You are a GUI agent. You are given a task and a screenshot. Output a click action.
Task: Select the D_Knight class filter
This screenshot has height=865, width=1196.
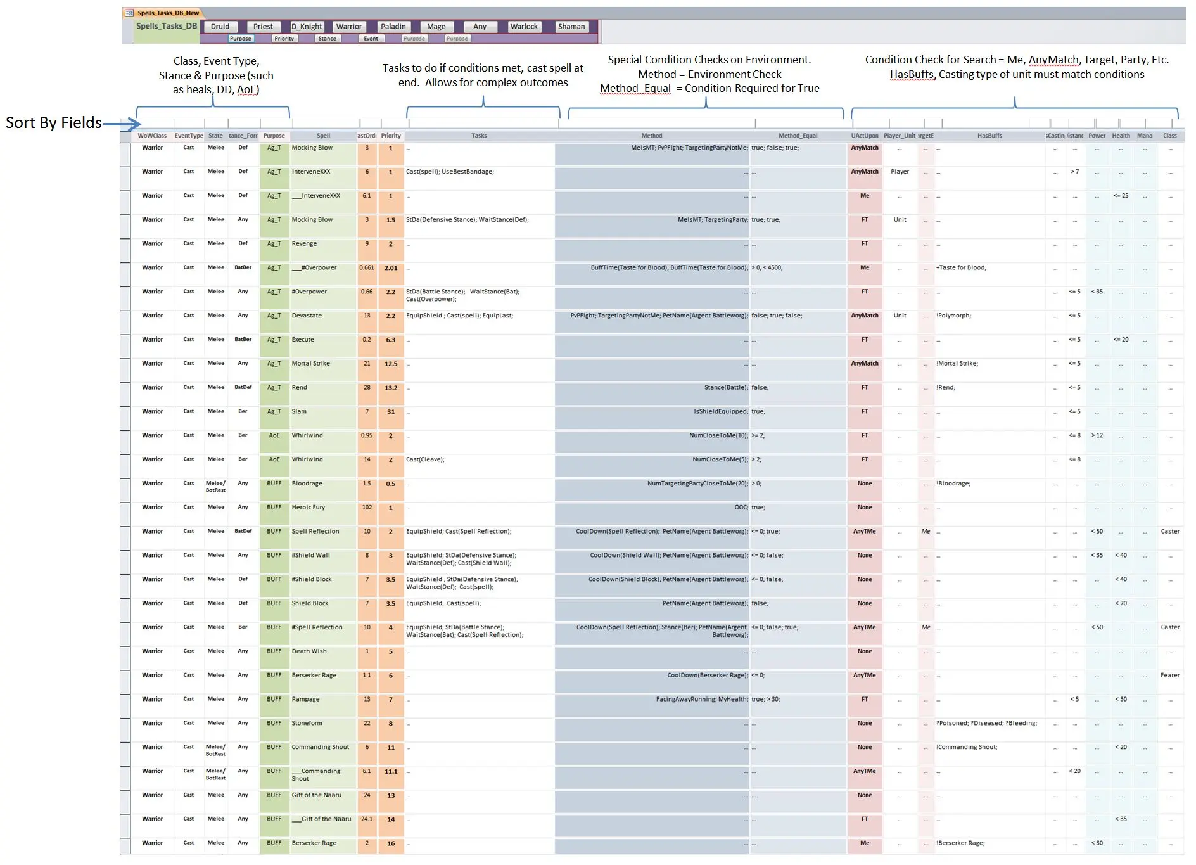[307, 27]
